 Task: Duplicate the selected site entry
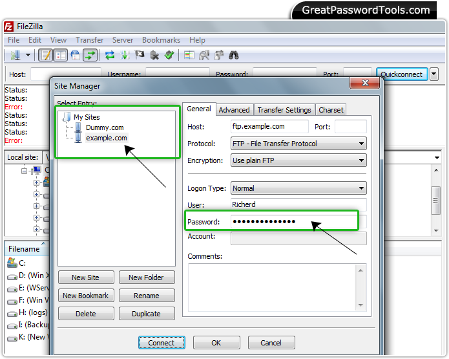point(146,314)
